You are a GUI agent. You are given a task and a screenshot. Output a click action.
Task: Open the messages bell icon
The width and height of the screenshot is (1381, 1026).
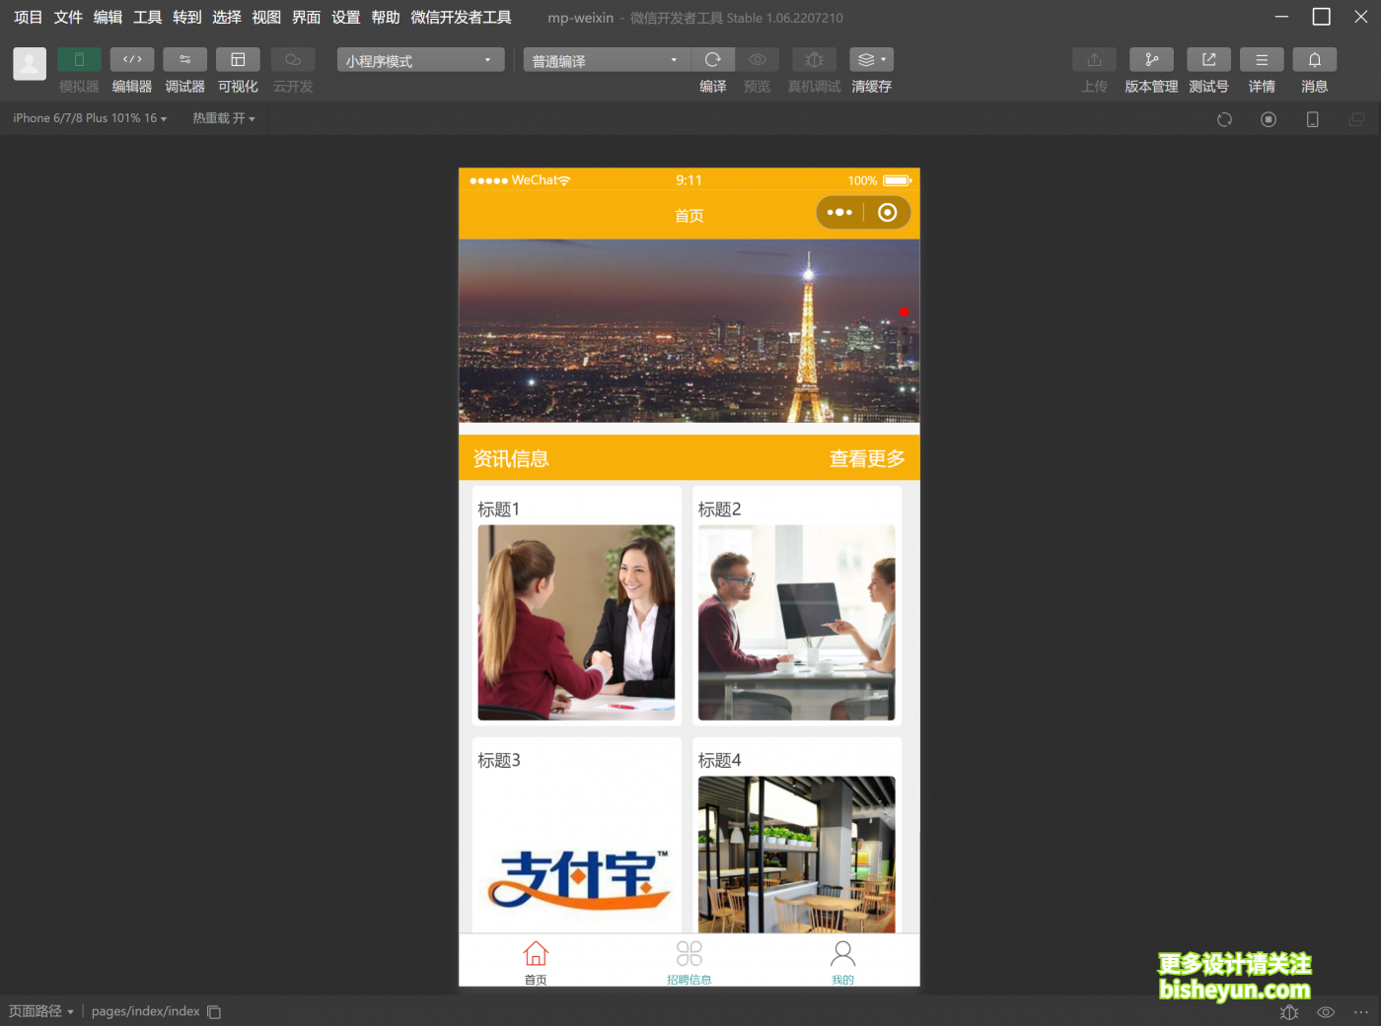tap(1315, 59)
